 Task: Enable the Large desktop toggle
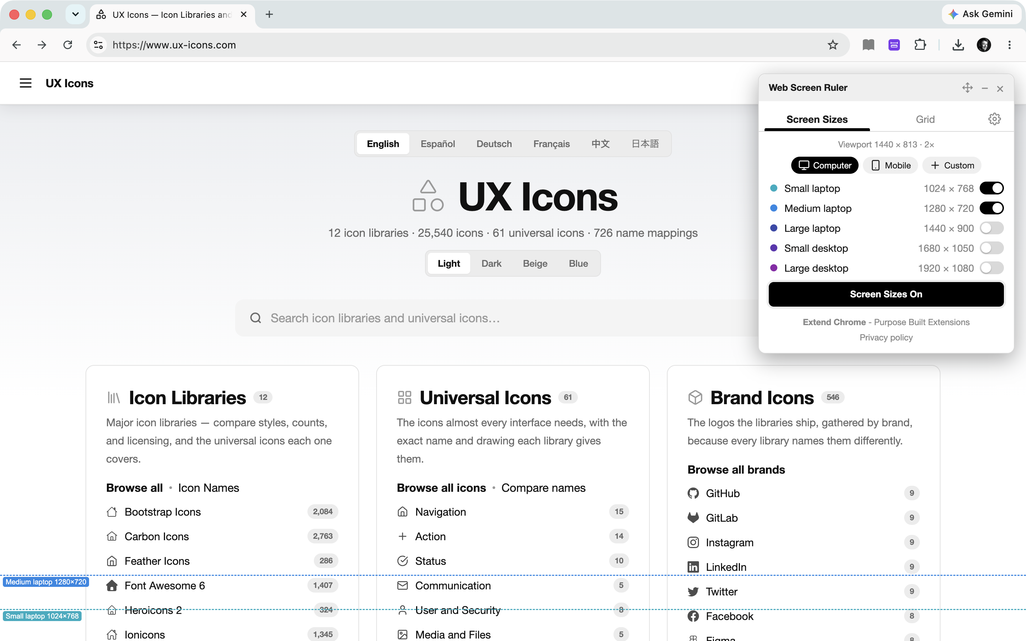coord(991,268)
